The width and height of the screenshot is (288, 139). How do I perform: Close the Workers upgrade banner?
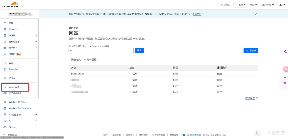[256, 14]
